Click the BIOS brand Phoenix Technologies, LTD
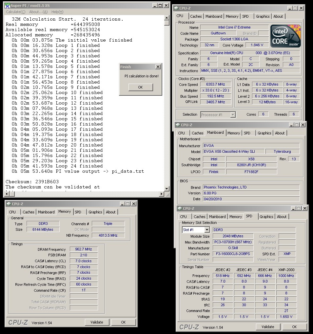 tap(251, 187)
